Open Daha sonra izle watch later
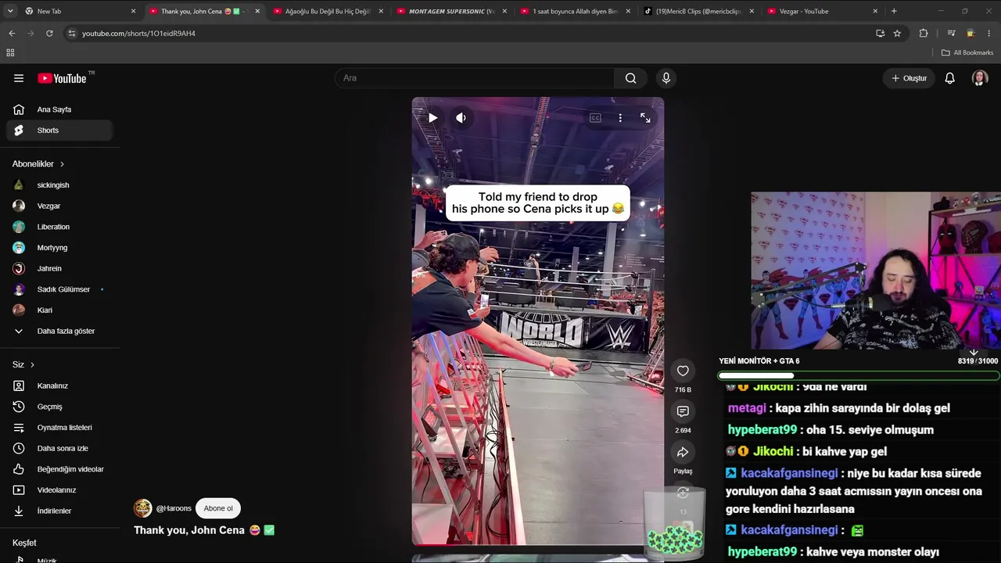This screenshot has width=1001, height=563. (x=59, y=448)
